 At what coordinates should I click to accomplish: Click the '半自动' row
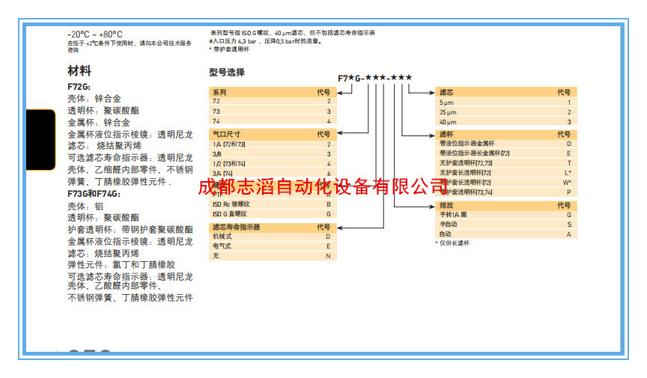(506, 224)
